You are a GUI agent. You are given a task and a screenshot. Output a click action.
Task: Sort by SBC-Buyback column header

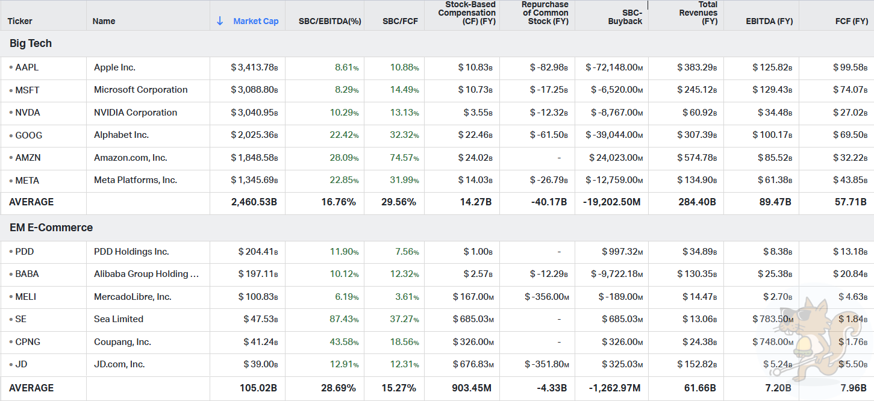tap(625, 17)
